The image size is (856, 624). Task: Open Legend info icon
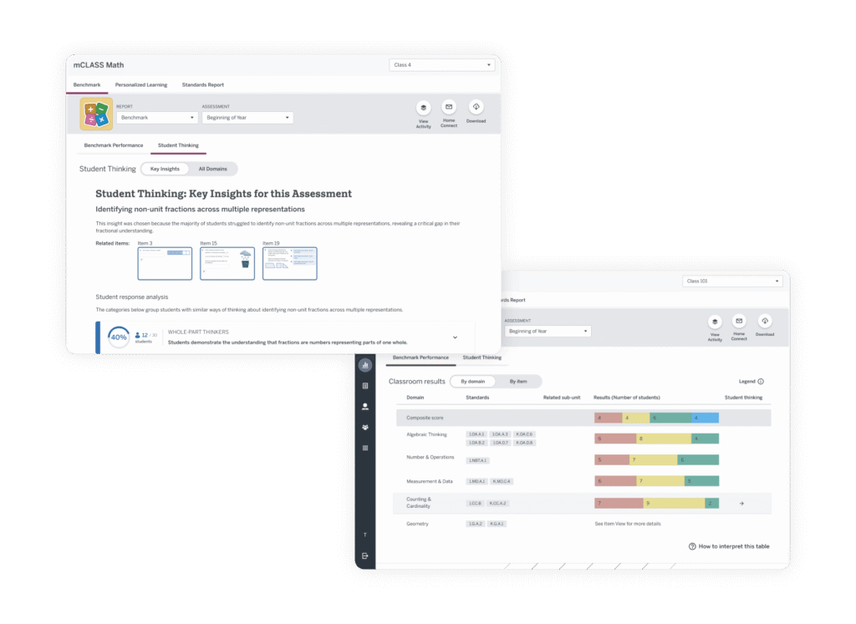761,381
